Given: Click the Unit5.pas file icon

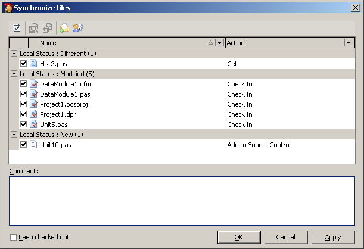Looking at the screenshot, I should pyautogui.click(x=34, y=125).
